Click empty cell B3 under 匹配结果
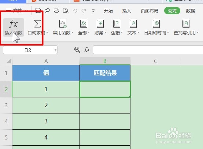The height and width of the screenshot is (149, 203). pyautogui.click(x=105, y=105)
